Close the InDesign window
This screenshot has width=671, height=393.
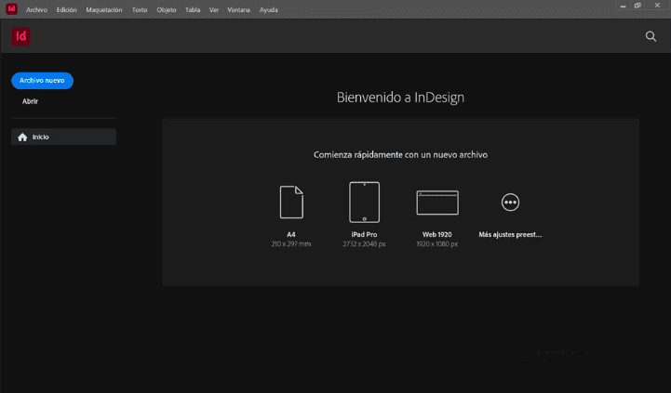coord(657,6)
